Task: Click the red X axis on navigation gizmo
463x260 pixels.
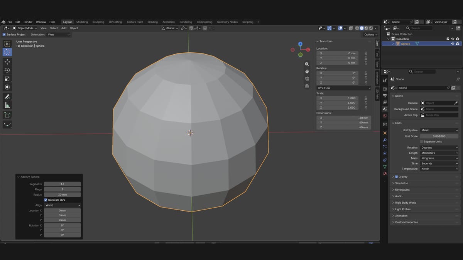Action: pyautogui.click(x=308, y=50)
